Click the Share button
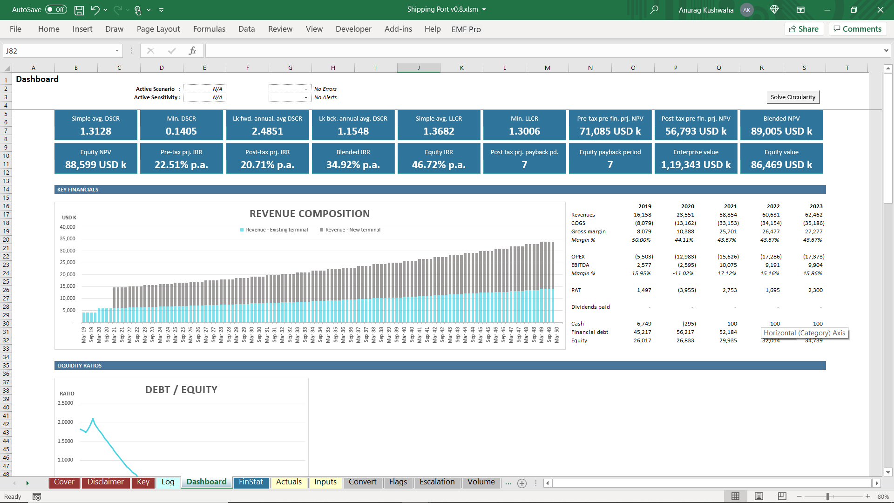This screenshot has width=894, height=503. point(804,29)
